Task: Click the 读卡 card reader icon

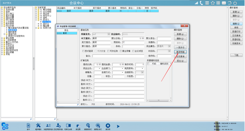Action: click(x=28, y=126)
